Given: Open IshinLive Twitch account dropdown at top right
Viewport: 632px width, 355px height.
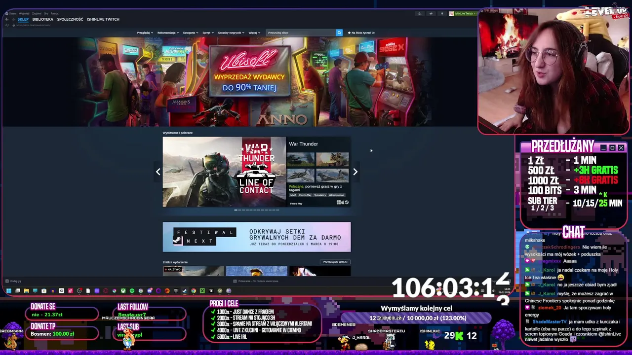Looking at the screenshot, I should coord(463,14).
